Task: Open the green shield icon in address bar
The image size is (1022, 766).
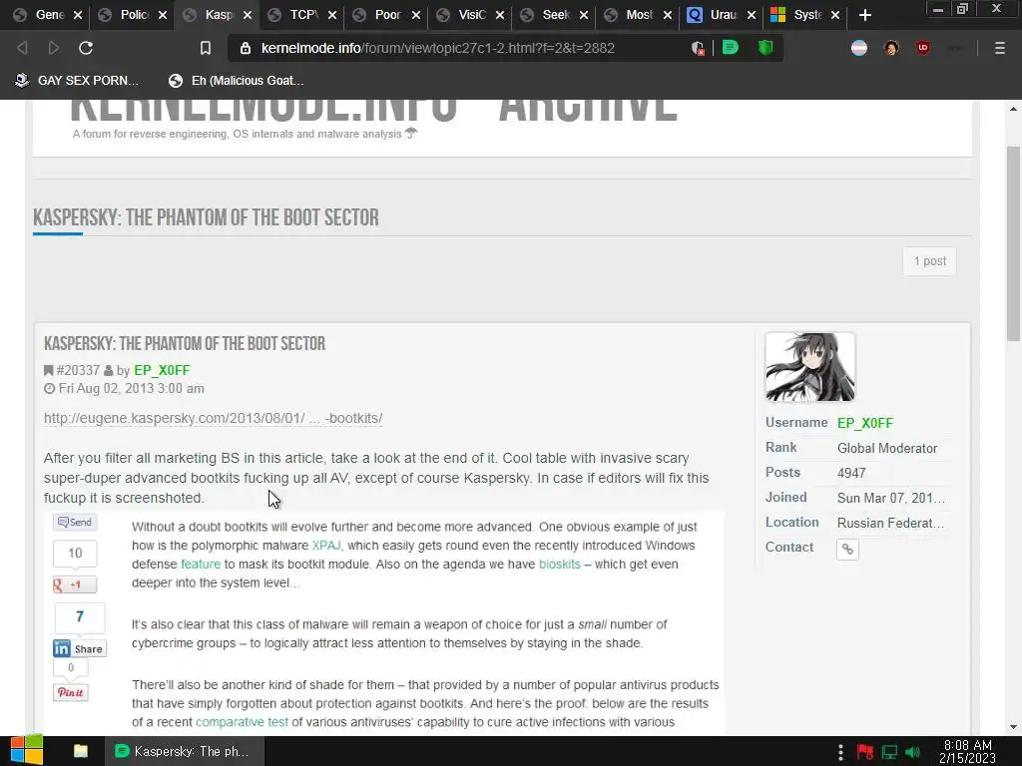Action: 766,48
